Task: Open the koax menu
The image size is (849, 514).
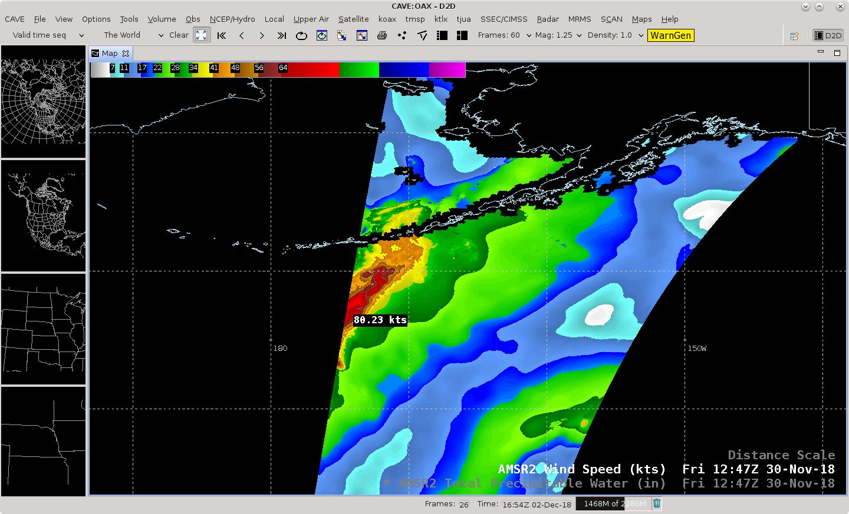Action: point(387,19)
